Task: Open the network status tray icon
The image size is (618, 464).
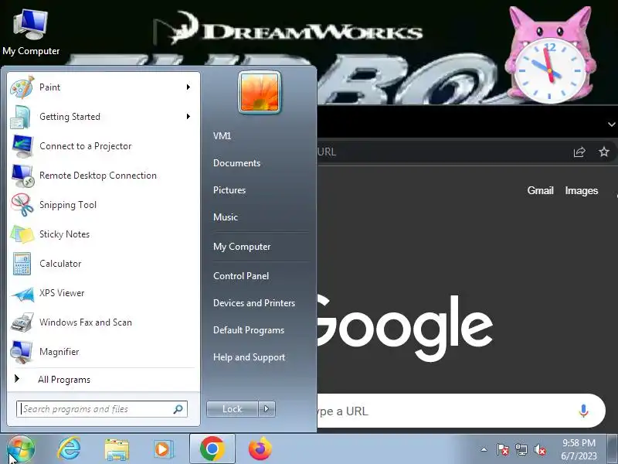Action: tap(521, 449)
